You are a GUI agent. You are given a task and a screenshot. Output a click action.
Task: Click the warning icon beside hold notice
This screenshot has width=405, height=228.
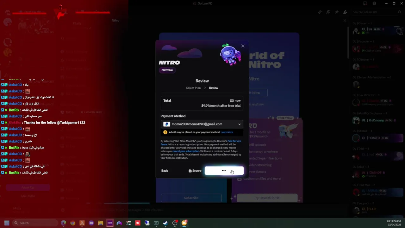[165, 132]
